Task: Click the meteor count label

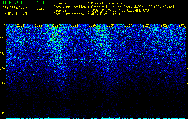Action: pos(42,9)
